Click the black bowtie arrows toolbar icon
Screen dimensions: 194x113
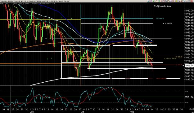[179, 1]
